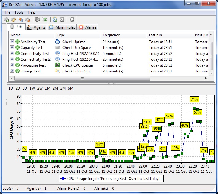218x194 pixels.
Task: Open the Agents tab
Action: click(36, 27)
